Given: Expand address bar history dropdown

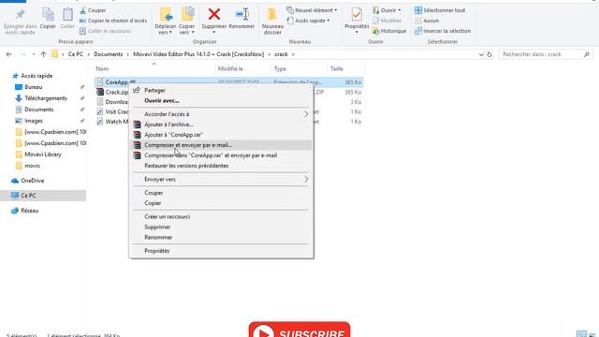Looking at the screenshot, I should tap(481, 54).
